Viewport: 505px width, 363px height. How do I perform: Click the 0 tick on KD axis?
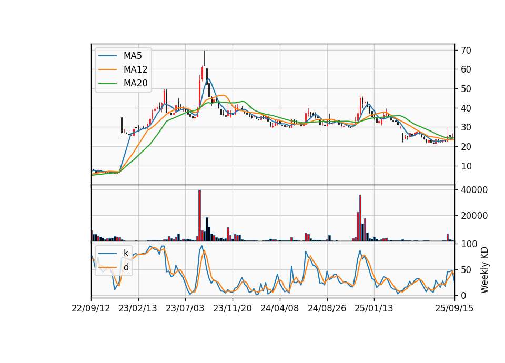click(463, 295)
